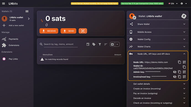The width and height of the screenshot is (191, 107).
Task: Open the hamburger menu
Action: 4,4
